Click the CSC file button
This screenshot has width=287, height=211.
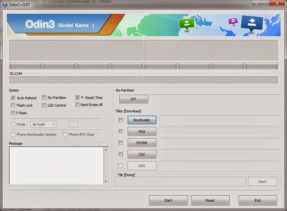coord(142,154)
